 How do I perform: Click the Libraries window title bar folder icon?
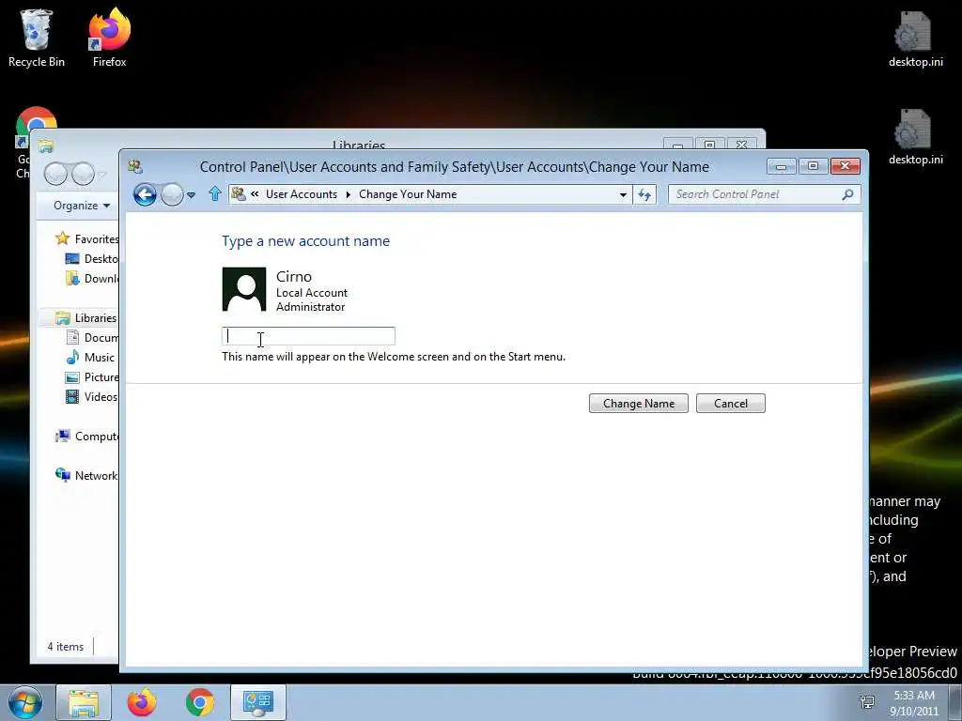tap(45, 146)
